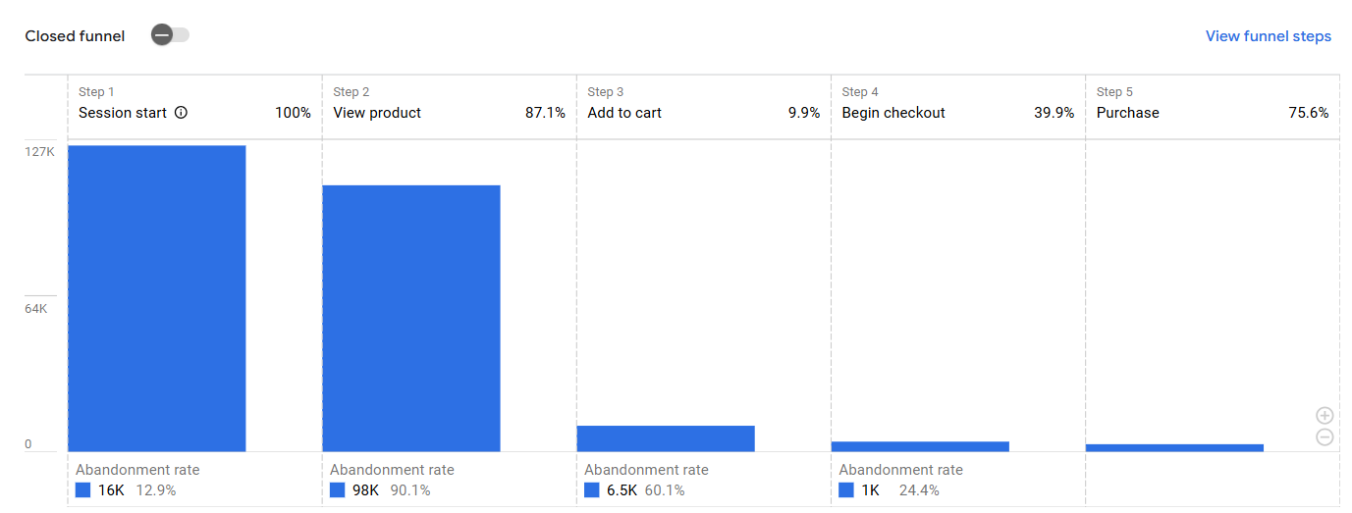
Task: Click the Closed funnel label
Action: (x=75, y=36)
